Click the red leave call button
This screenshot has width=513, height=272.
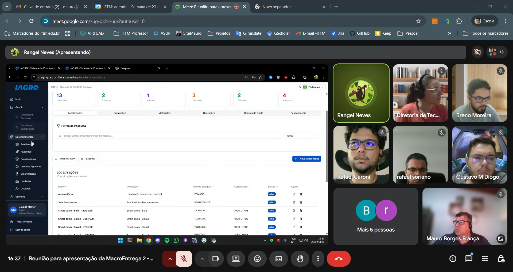(x=339, y=259)
